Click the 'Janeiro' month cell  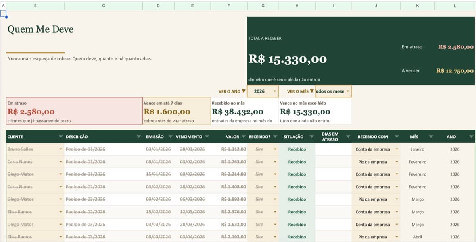pos(418,149)
